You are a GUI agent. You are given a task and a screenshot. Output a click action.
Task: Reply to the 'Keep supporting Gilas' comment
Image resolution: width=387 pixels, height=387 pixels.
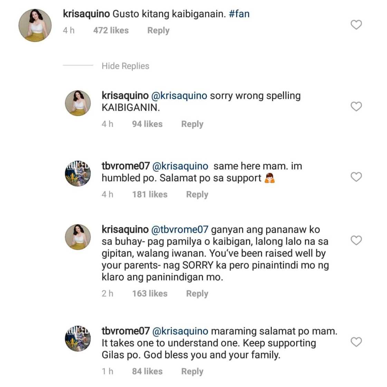pos(192,371)
